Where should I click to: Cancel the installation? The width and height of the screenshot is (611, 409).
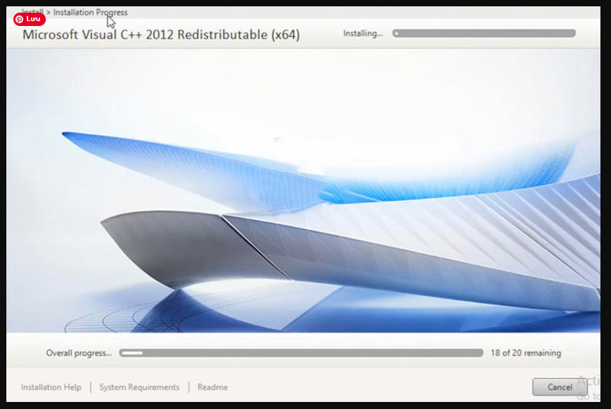pos(559,387)
